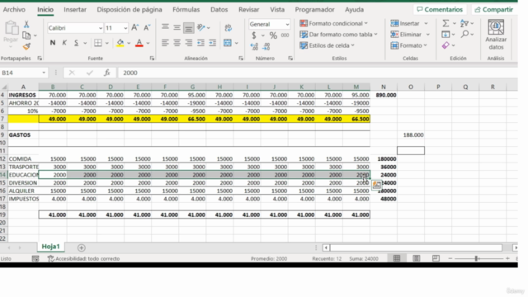
Task: Open Analizar datos tool
Action: (x=496, y=35)
